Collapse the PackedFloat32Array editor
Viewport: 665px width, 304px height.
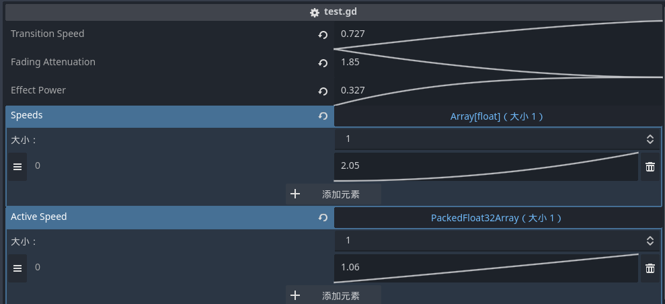(x=497, y=218)
